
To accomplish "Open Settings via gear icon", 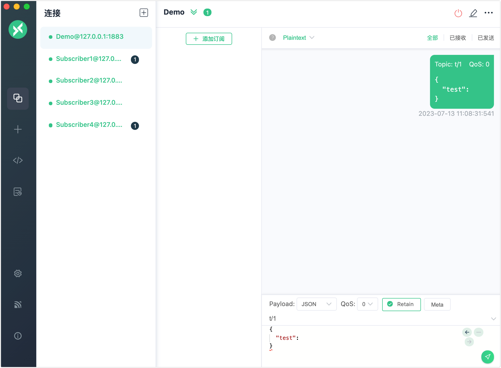I will pyautogui.click(x=18, y=273).
